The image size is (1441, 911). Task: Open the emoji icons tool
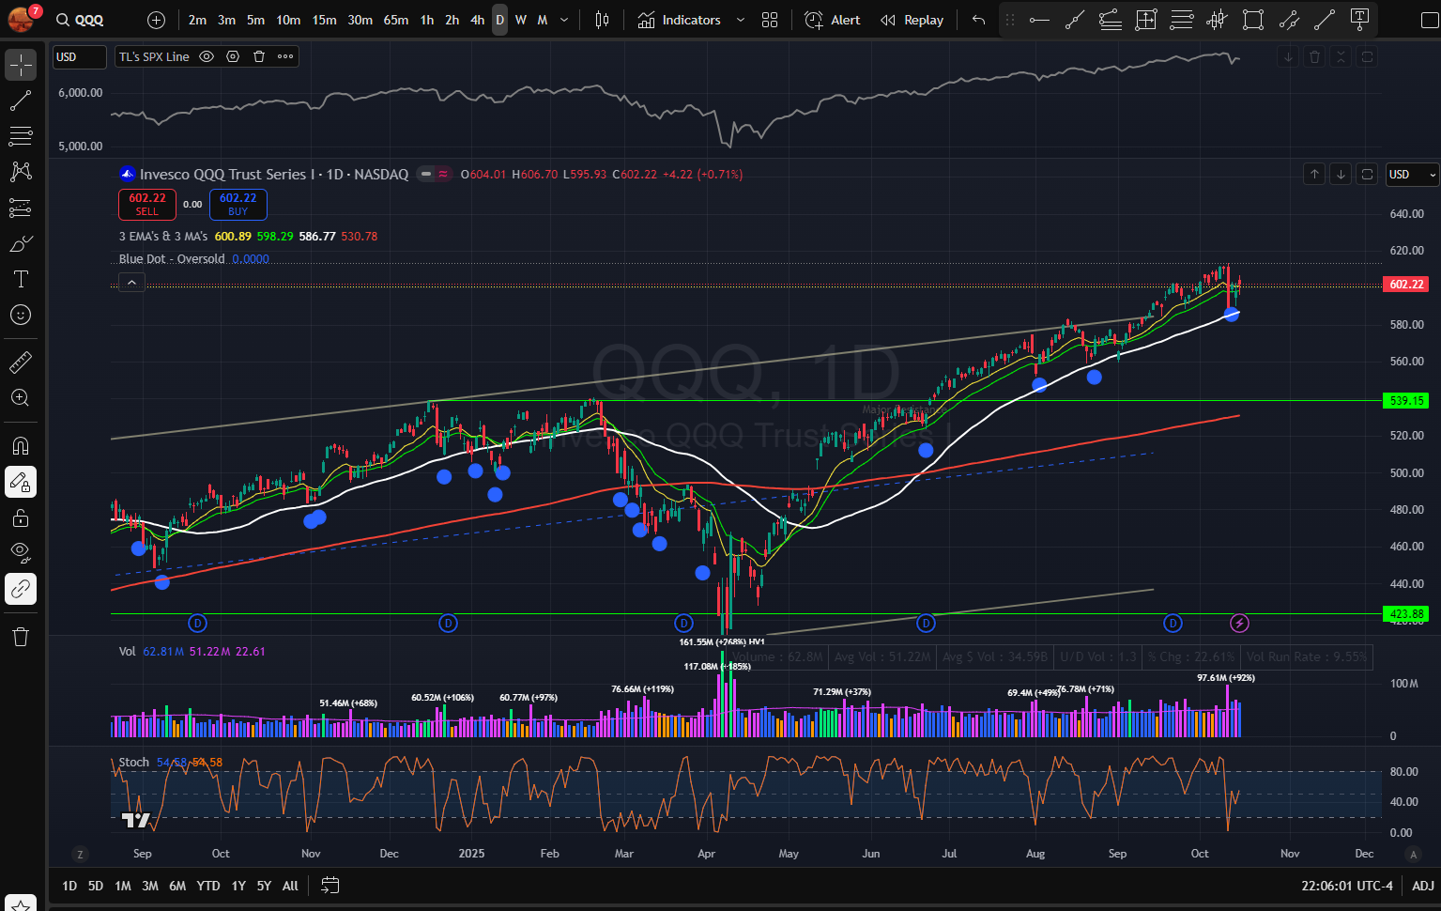[x=21, y=315]
